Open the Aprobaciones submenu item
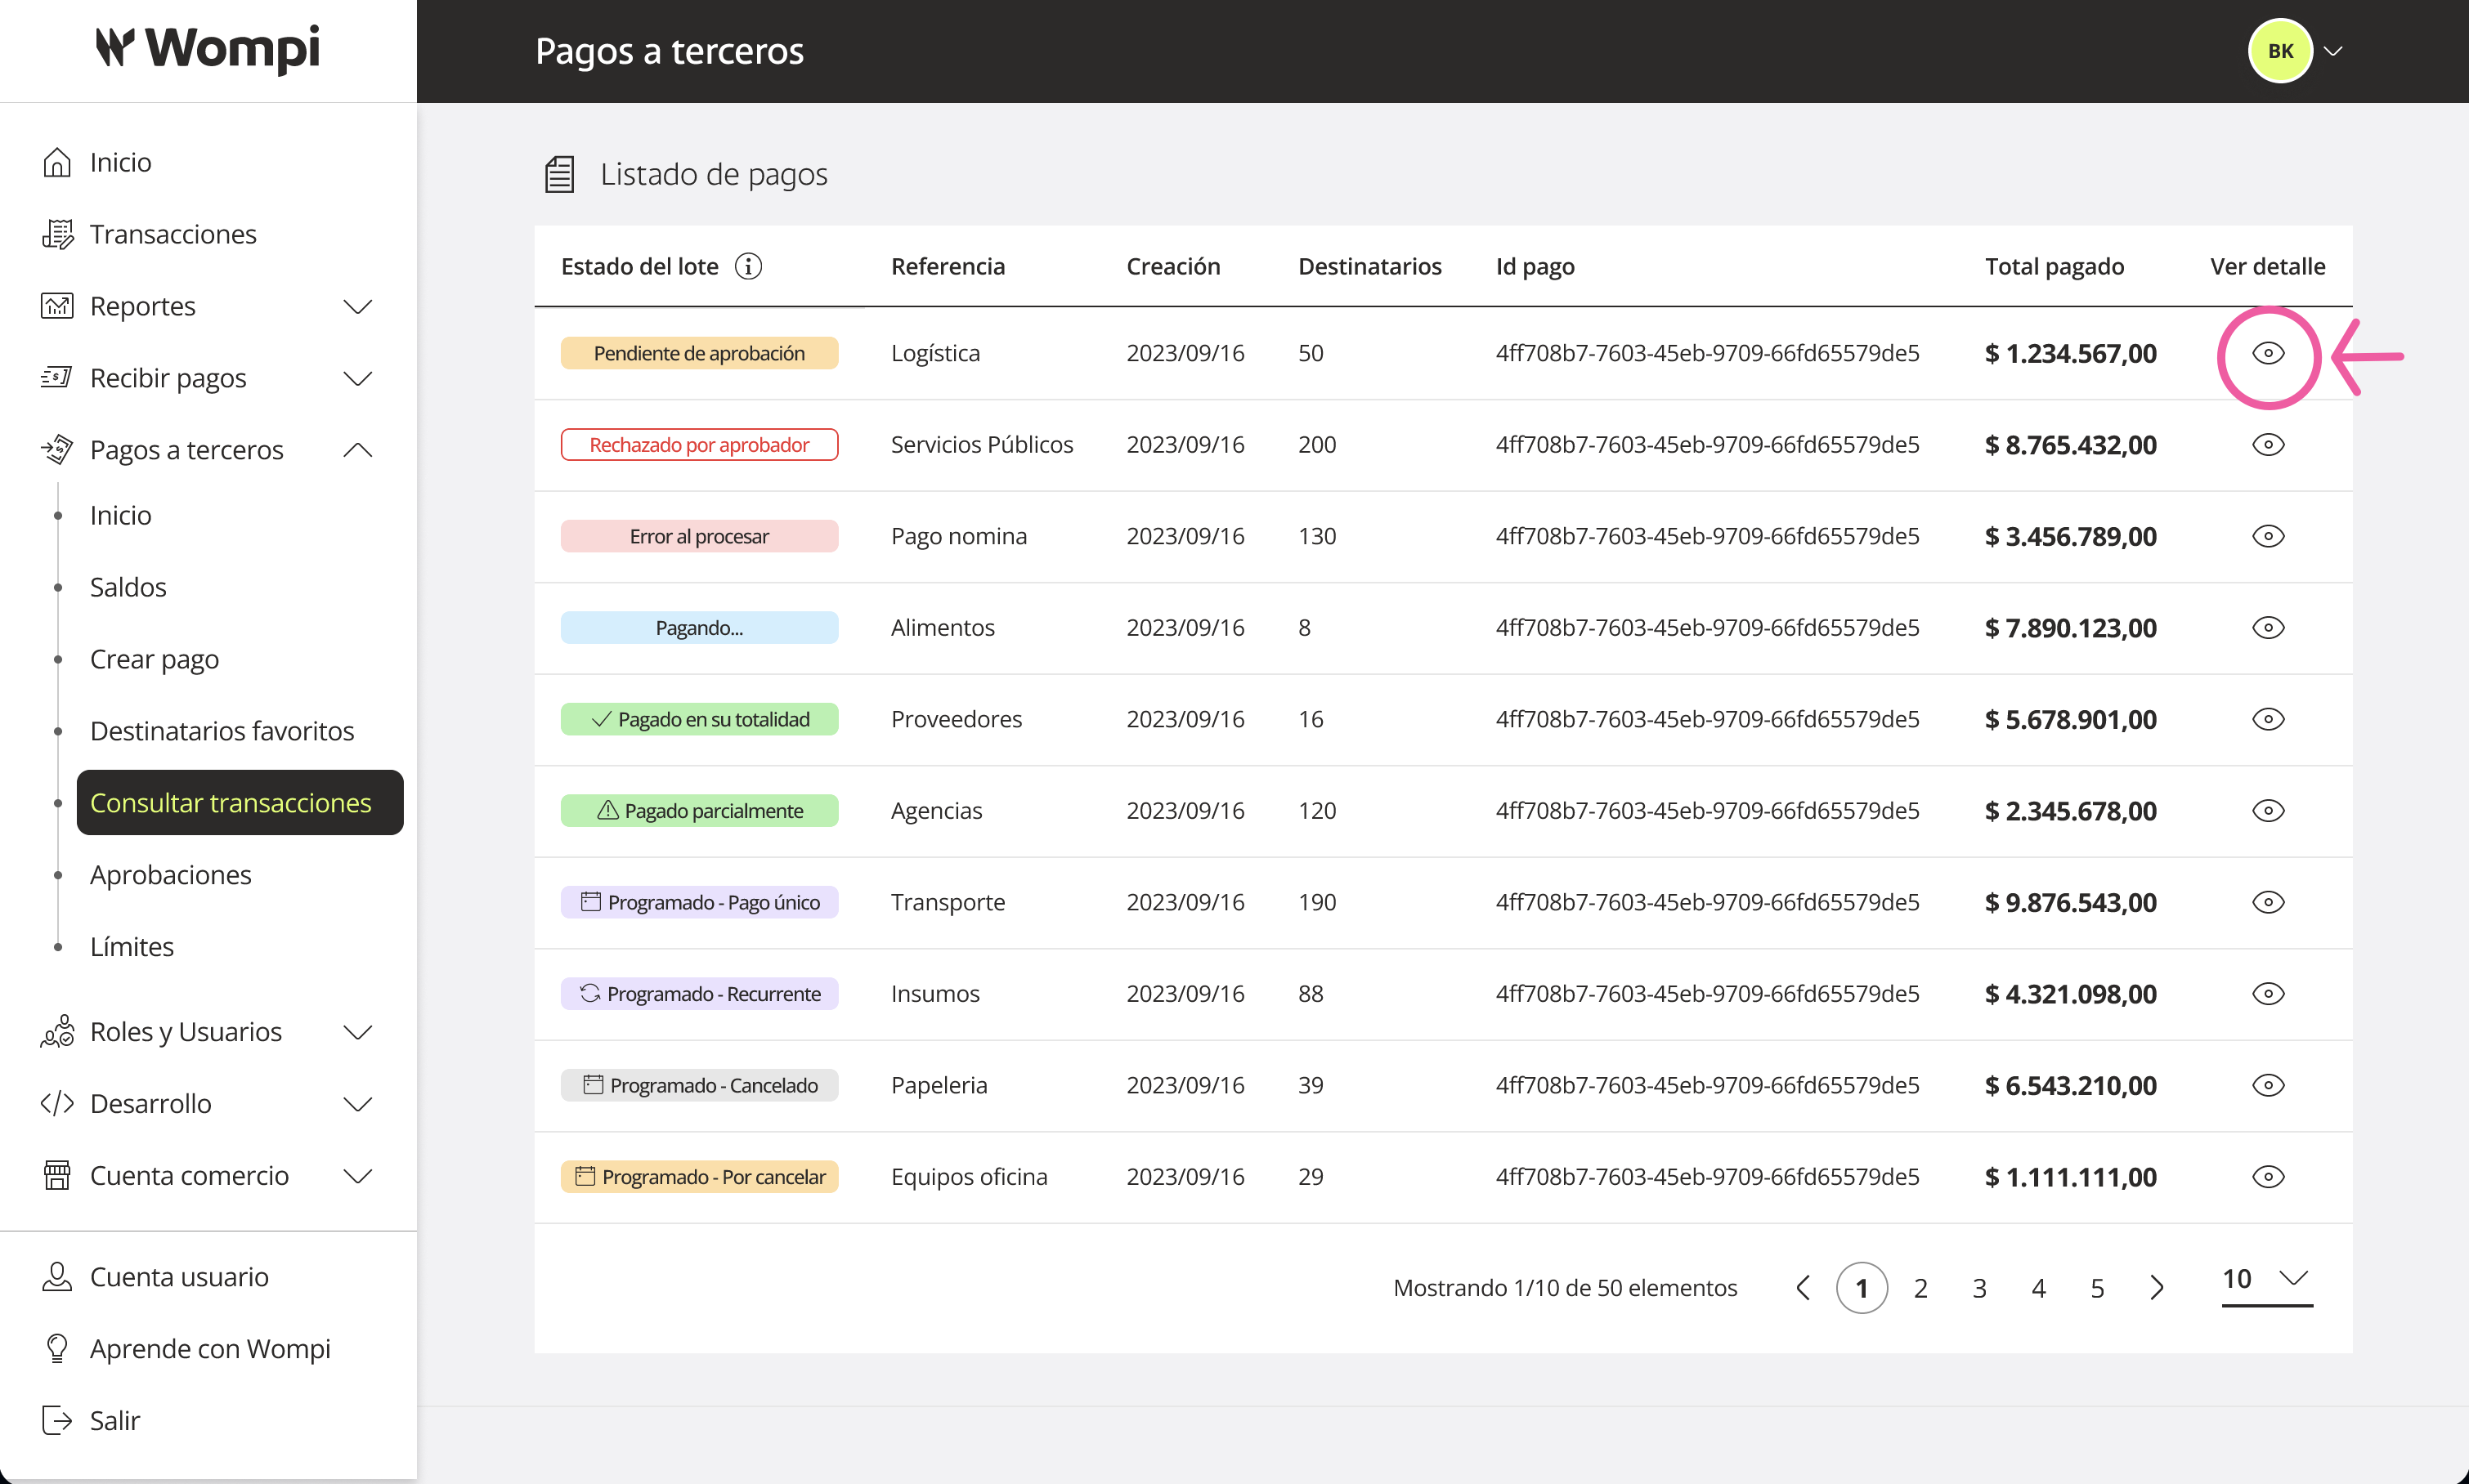2469x1484 pixels. 171,875
